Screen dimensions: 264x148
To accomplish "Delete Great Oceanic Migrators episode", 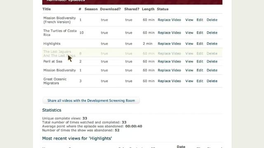I will [x=212, y=81].
